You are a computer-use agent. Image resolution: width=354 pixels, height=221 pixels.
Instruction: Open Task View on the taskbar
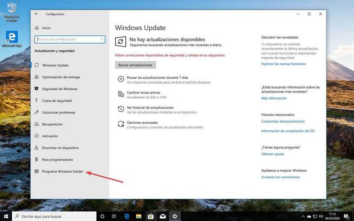click(x=114, y=216)
